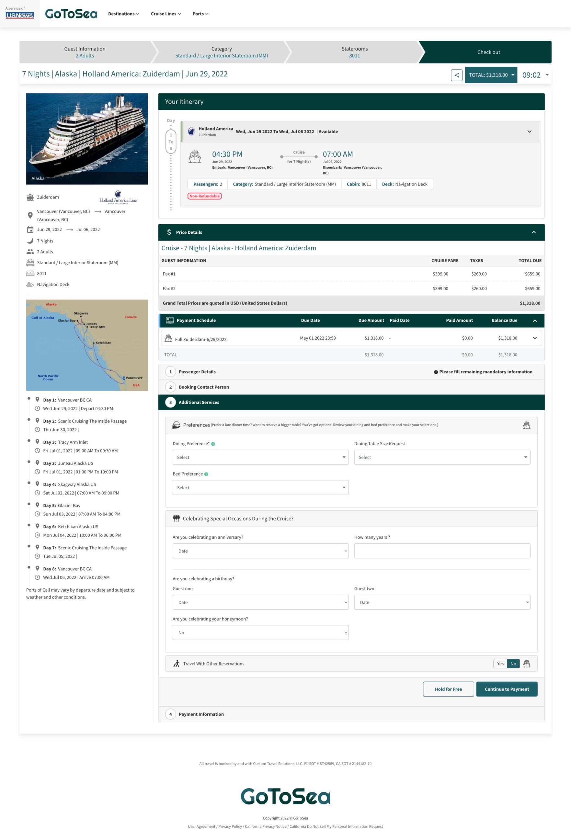Open the Ports menu
Image resolution: width=571 pixels, height=829 pixels.
pos(200,14)
